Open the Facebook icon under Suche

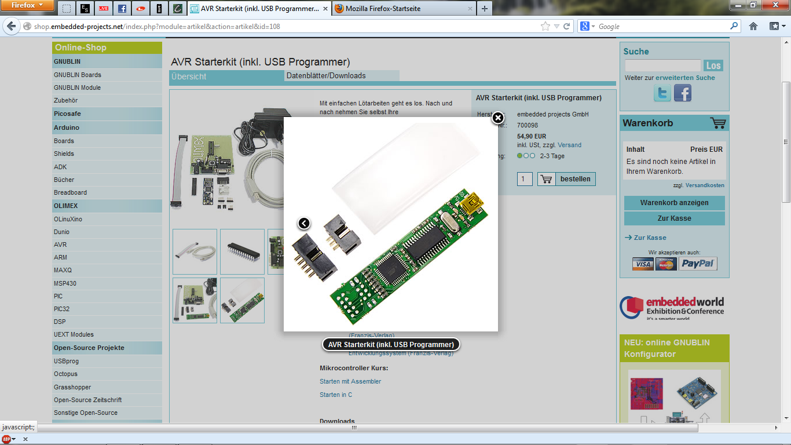tap(683, 93)
